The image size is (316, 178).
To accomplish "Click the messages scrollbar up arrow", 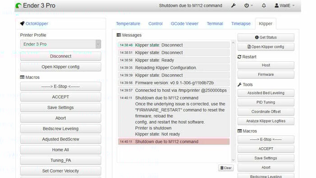I will [233, 43].
